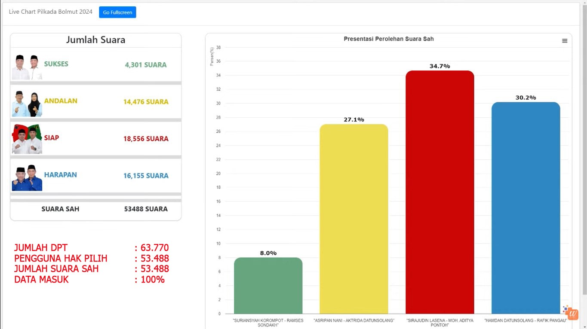Click the Suriansyah Korompot x-axis label
The image size is (587, 329).
point(268,323)
